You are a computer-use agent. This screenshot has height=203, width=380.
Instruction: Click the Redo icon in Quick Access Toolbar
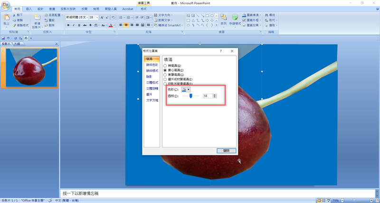click(16, 38)
